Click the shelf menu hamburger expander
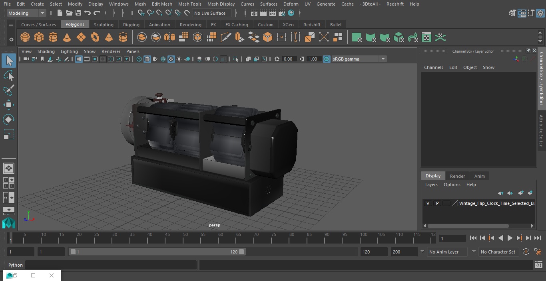This screenshot has width=546, height=281. [x=11, y=25]
